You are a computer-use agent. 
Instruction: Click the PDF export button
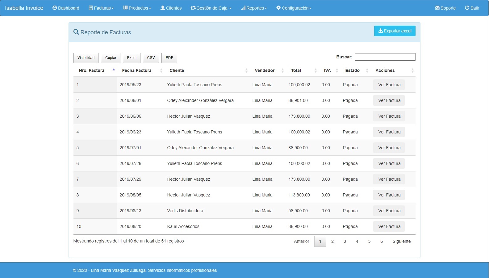(169, 58)
